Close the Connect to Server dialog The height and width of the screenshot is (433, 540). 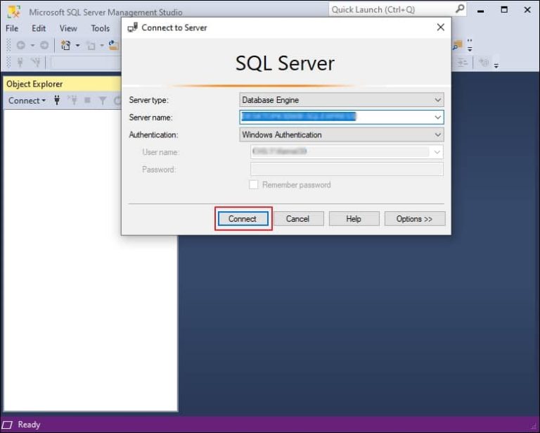[440, 27]
